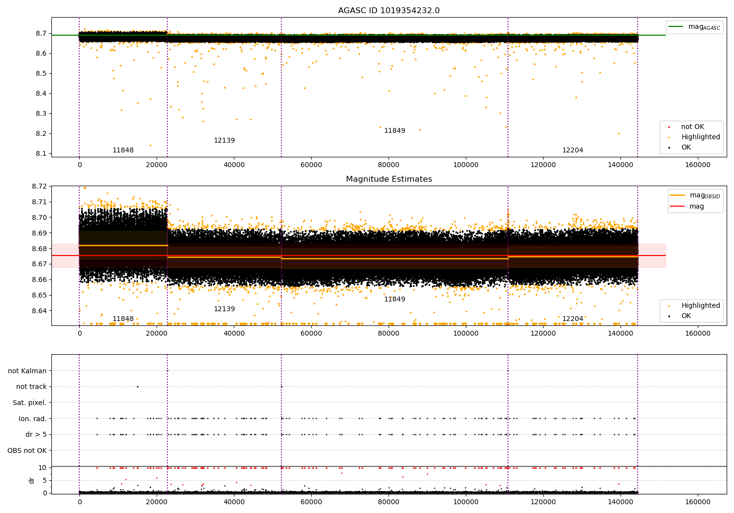This screenshot has height=513, width=734.
Task: Click the 'Sat. pixel.' row label
Action: click(x=29, y=403)
